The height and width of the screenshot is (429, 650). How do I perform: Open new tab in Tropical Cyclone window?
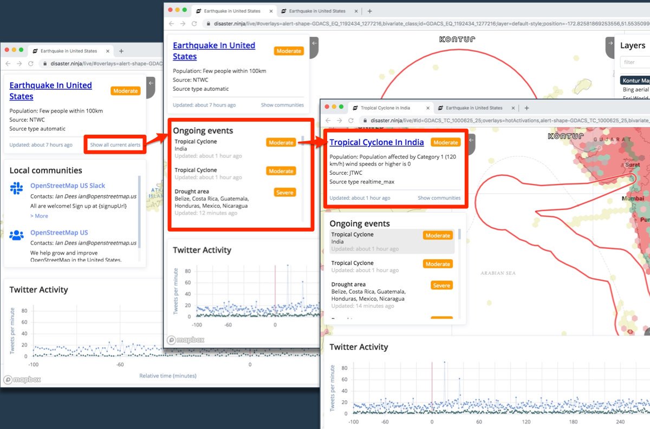(x=526, y=108)
